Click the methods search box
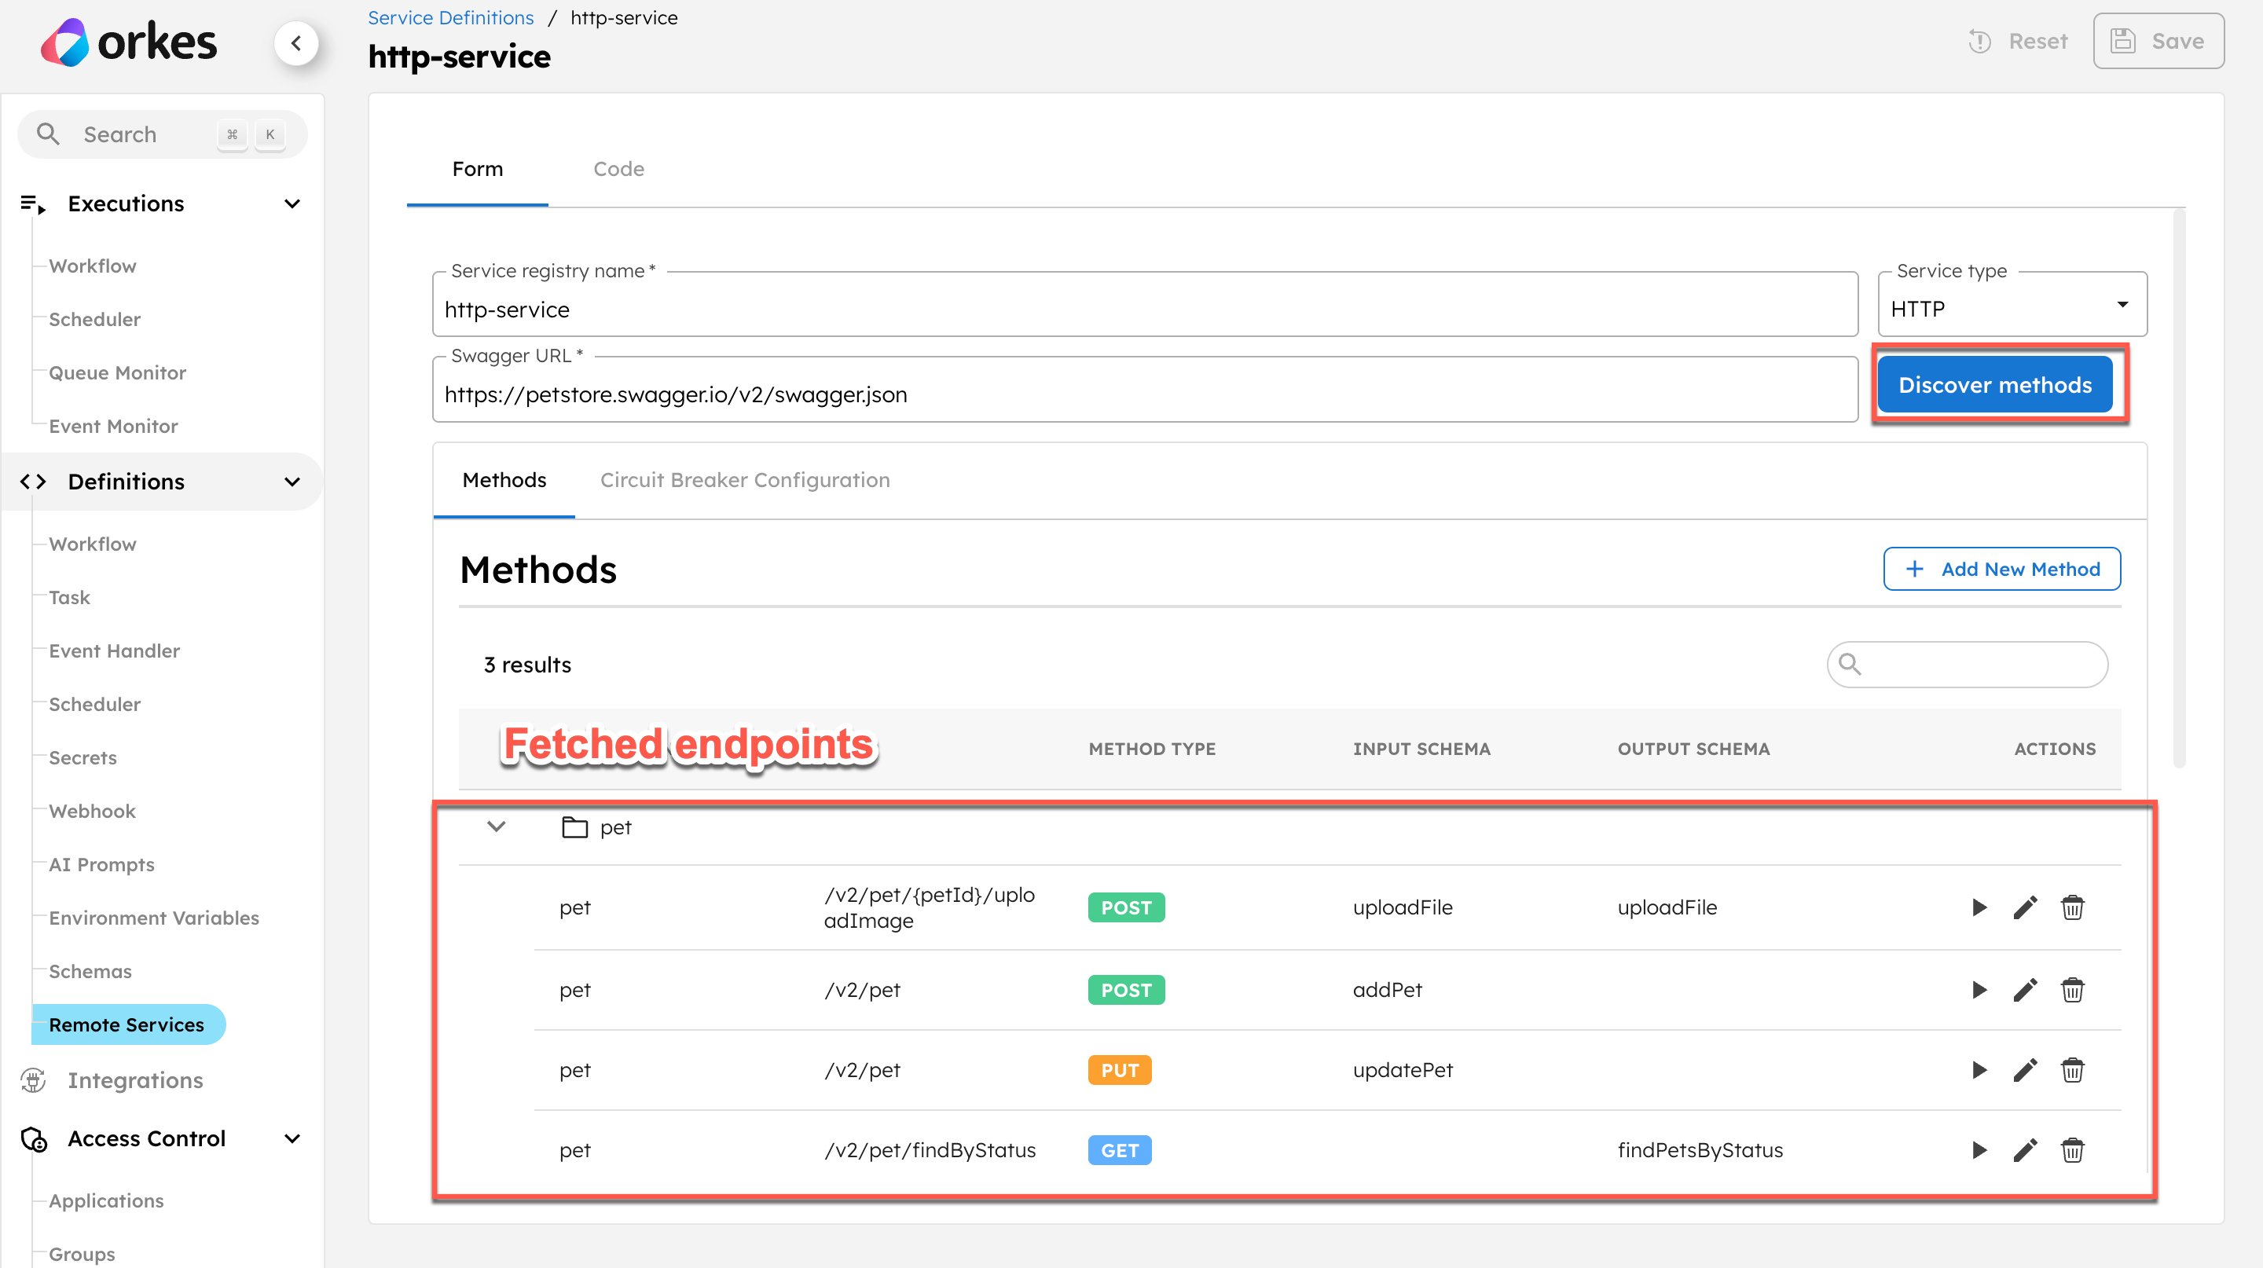The image size is (2263, 1268). [x=1967, y=664]
